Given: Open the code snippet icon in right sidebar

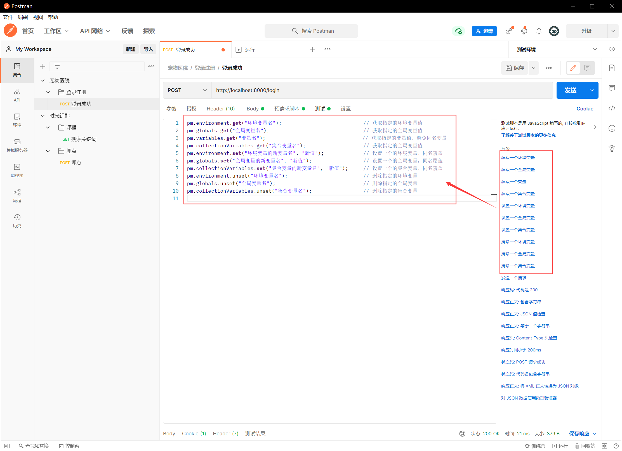Looking at the screenshot, I should pyautogui.click(x=612, y=108).
